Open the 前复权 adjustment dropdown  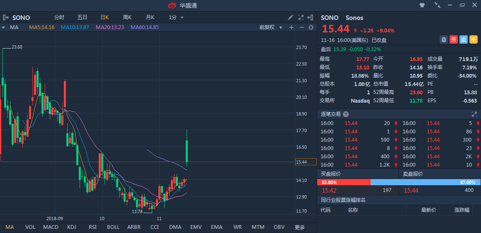point(271,27)
